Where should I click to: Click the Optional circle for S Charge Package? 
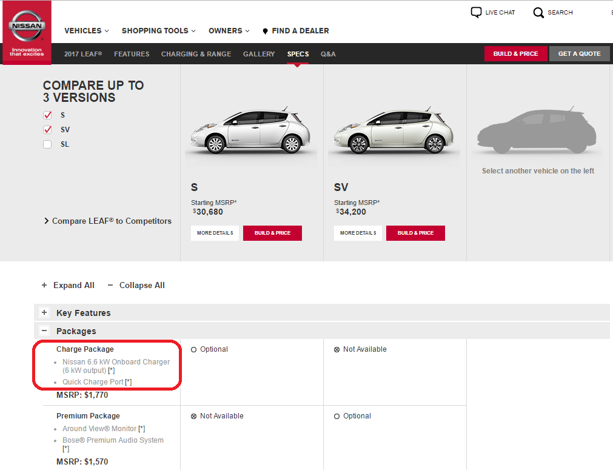pos(193,349)
